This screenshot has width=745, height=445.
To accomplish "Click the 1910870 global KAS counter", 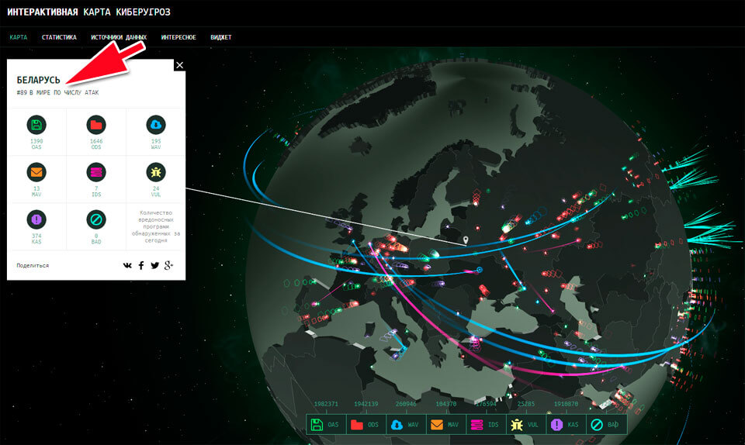I will [566, 404].
